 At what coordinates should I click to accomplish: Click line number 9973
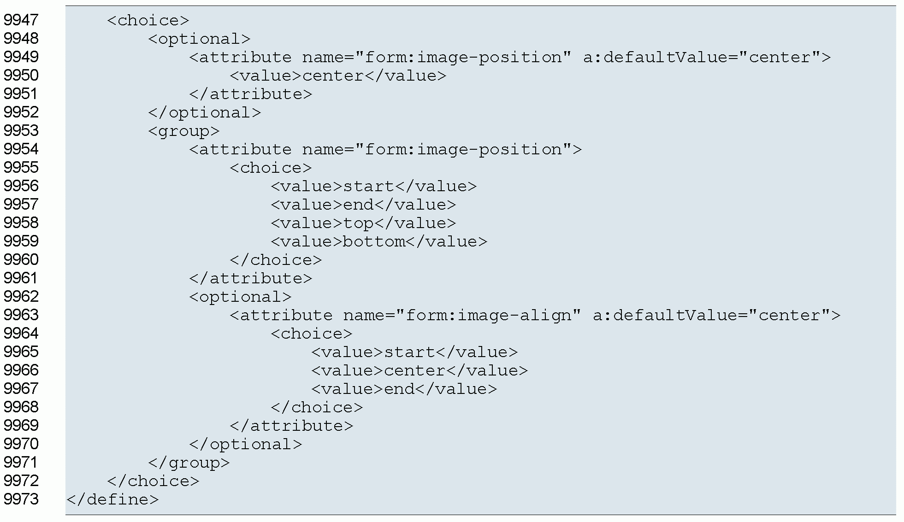point(21,499)
